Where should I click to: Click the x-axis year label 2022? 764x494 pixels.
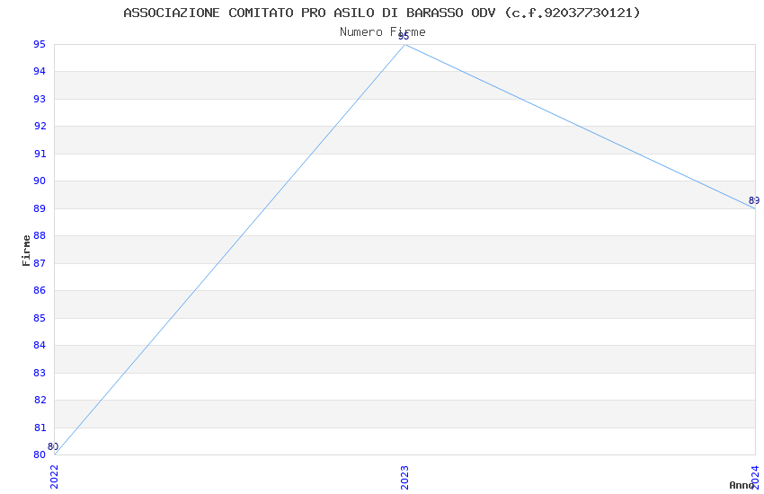click(x=54, y=477)
